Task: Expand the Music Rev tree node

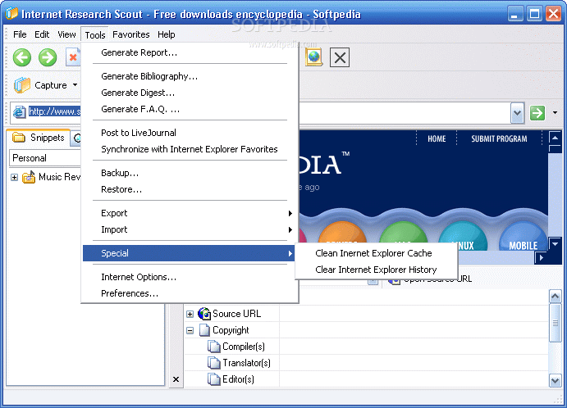Action: point(14,177)
